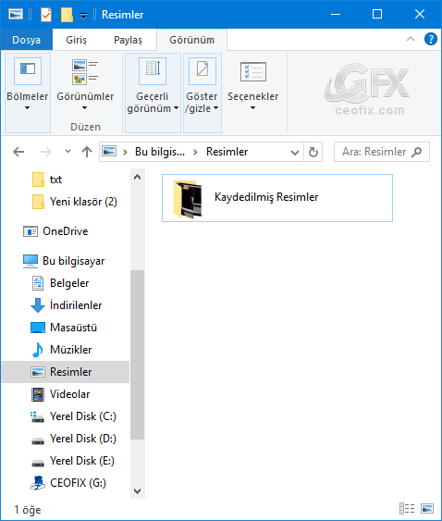Click the Properties icon in quick access toolbar
The image size is (442, 521).
pyautogui.click(x=46, y=15)
